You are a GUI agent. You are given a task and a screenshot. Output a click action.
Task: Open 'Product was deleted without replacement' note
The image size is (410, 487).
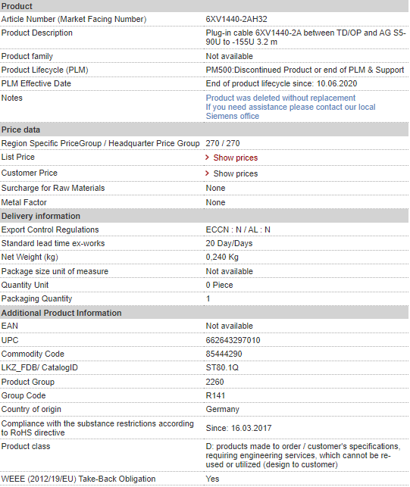point(280,98)
